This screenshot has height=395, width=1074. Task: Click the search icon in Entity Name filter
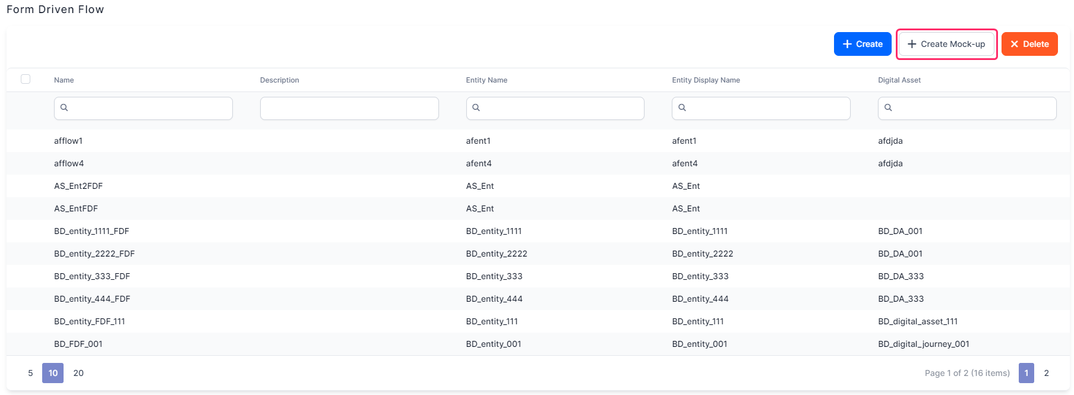click(x=476, y=108)
